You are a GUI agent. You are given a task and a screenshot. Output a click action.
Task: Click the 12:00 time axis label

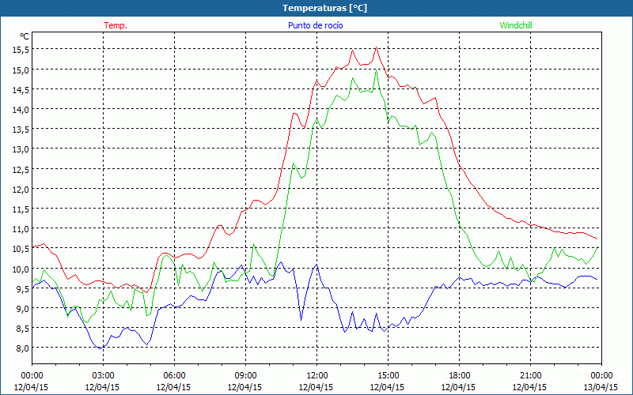pyautogui.click(x=316, y=376)
